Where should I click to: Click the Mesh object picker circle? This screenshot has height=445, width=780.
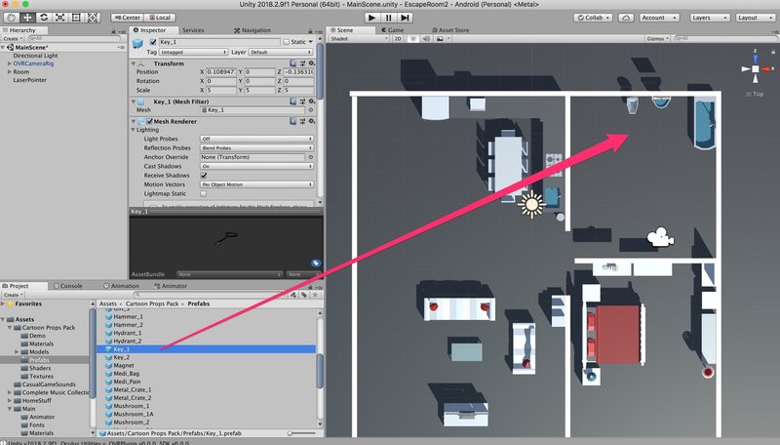coord(311,110)
